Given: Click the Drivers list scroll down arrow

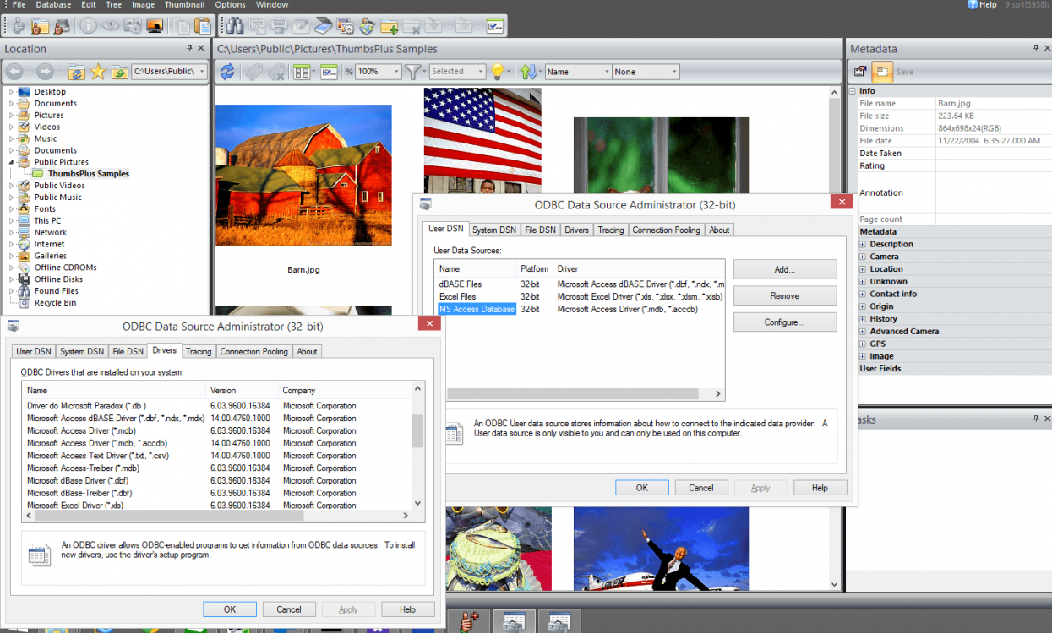Looking at the screenshot, I should pos(417,504).
